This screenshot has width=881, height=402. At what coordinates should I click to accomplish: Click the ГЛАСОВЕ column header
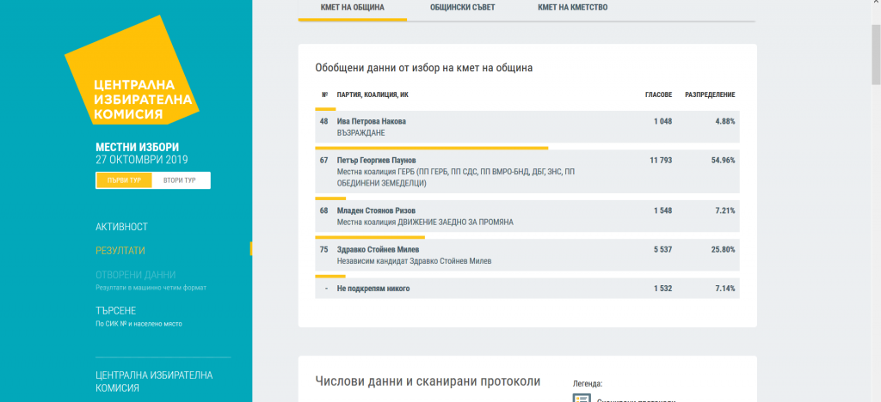(658, 94)
